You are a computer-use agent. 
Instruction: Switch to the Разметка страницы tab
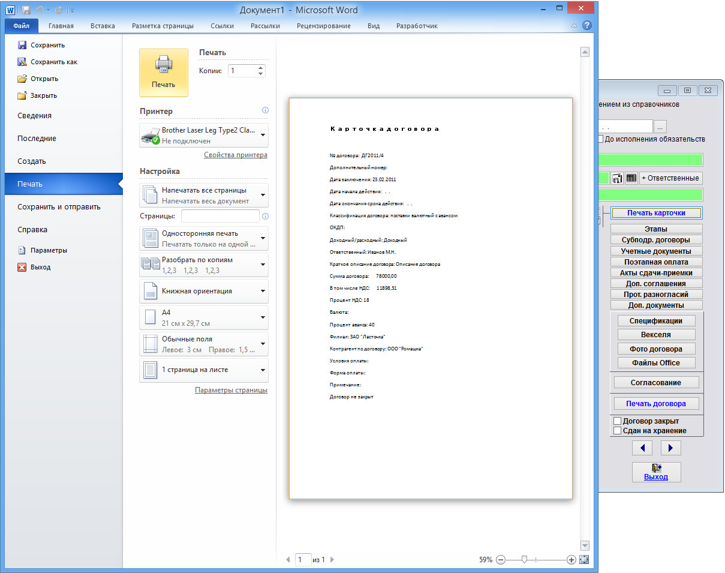163,26
